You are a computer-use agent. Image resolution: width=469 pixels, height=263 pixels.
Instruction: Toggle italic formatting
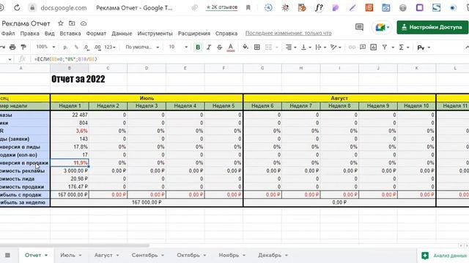tap(209, 47)
